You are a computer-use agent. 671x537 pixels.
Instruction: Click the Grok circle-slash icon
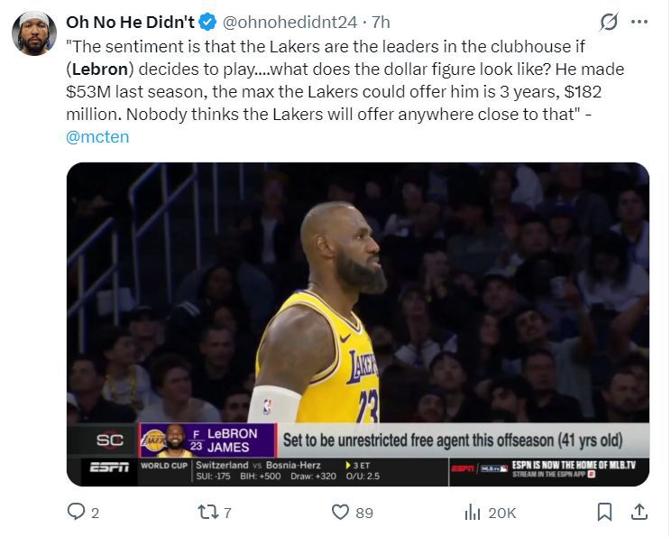pos(609,22)
